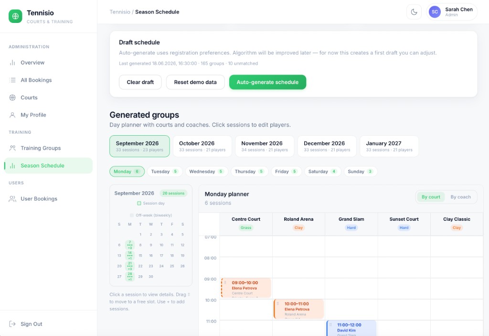Image resolution: width=489 pixels, height=336 pixels.
Task: Switch to the Monday day tab
Action: tap(127, 172)
